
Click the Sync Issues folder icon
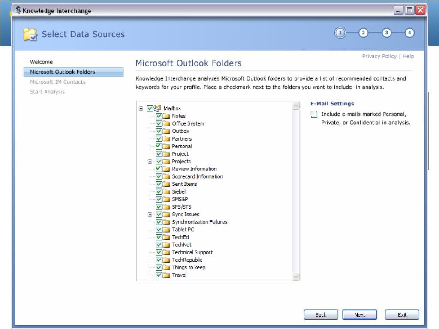point(166,215)
